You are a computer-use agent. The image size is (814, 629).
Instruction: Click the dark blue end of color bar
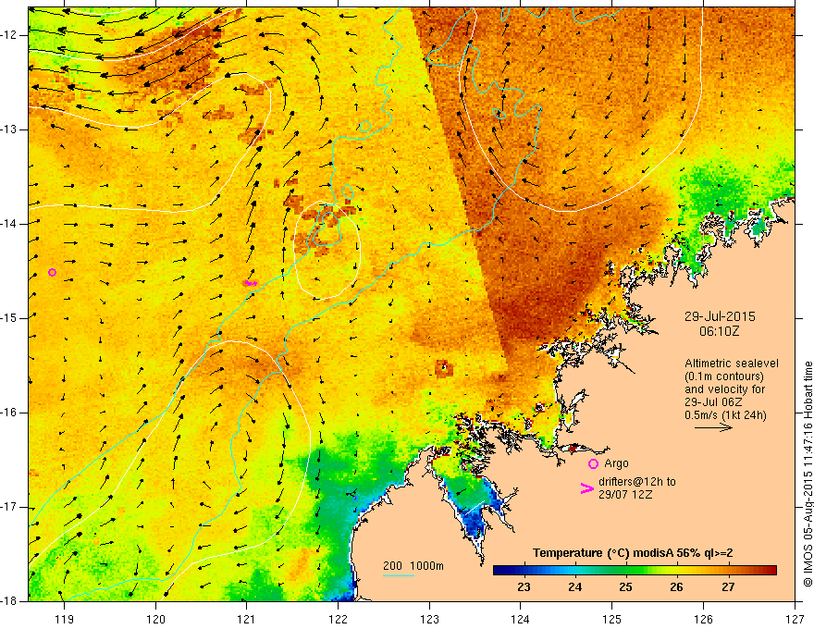pos(499,571)
